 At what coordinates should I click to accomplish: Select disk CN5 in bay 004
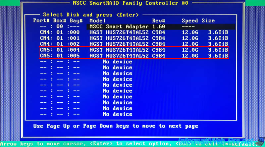coord(132,50)
